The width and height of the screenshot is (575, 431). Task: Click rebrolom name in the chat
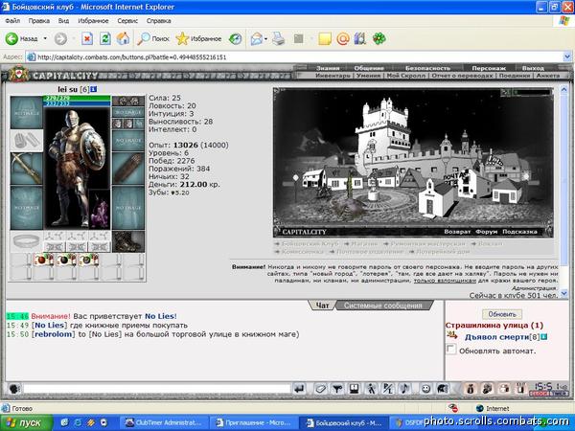tap(54, 334)
